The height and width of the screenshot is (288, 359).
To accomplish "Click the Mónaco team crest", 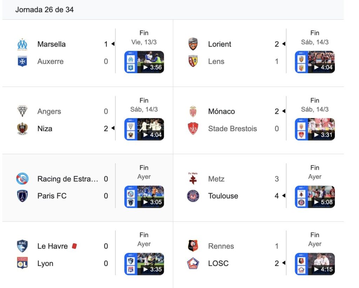I will pos(193,112).
